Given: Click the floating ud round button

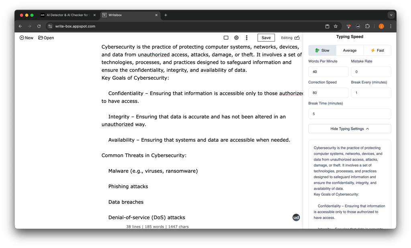Looking at the screenshot, I should (296, 218).
